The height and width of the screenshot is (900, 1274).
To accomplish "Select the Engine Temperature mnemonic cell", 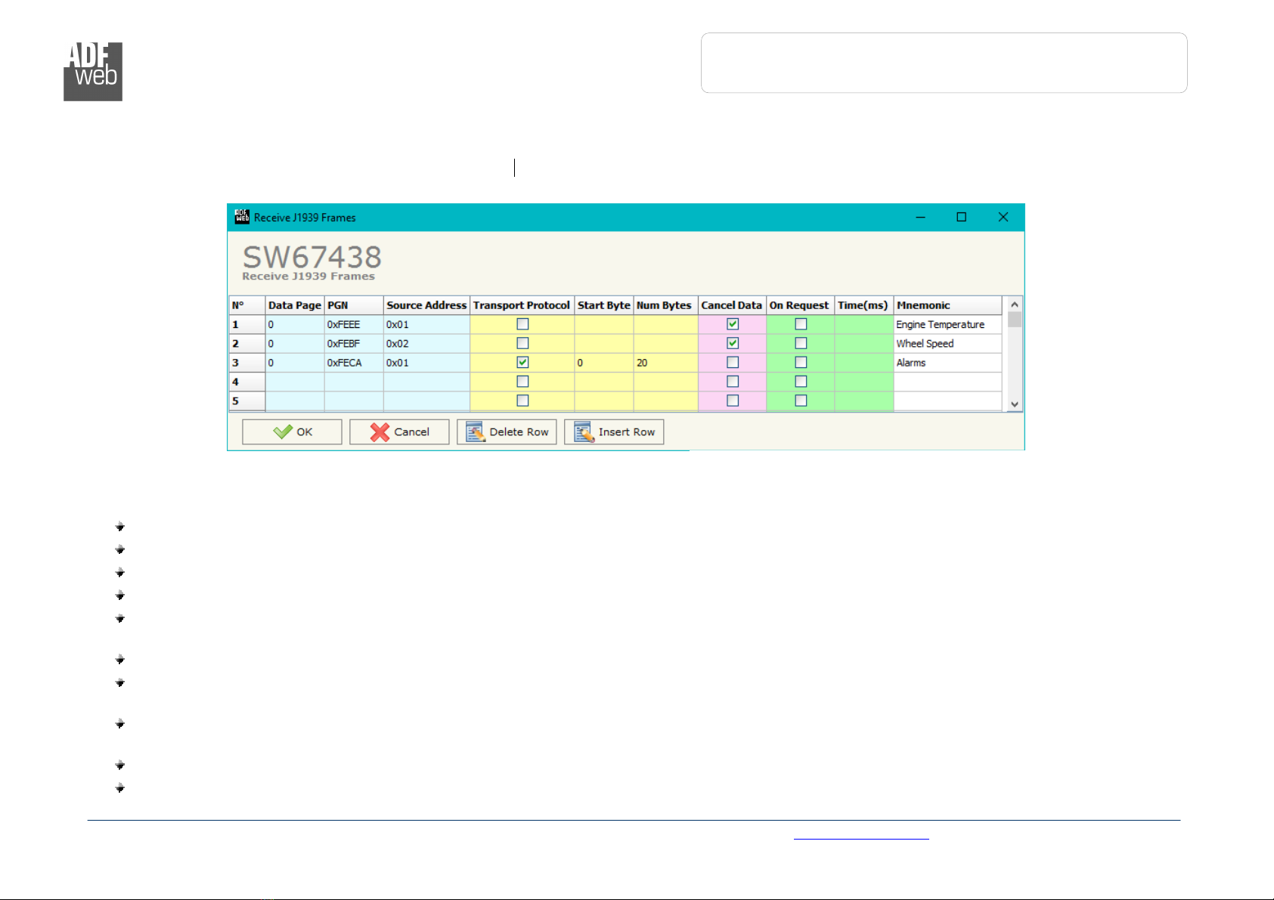I will (947, 324).
